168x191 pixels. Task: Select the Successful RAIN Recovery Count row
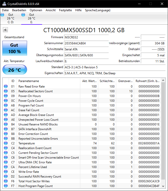[82, 177]
